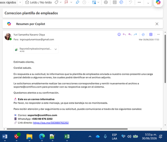Open File Explorer from the taskbar
The width and height of the screenshot is (167, 142).
pos(29,136)
